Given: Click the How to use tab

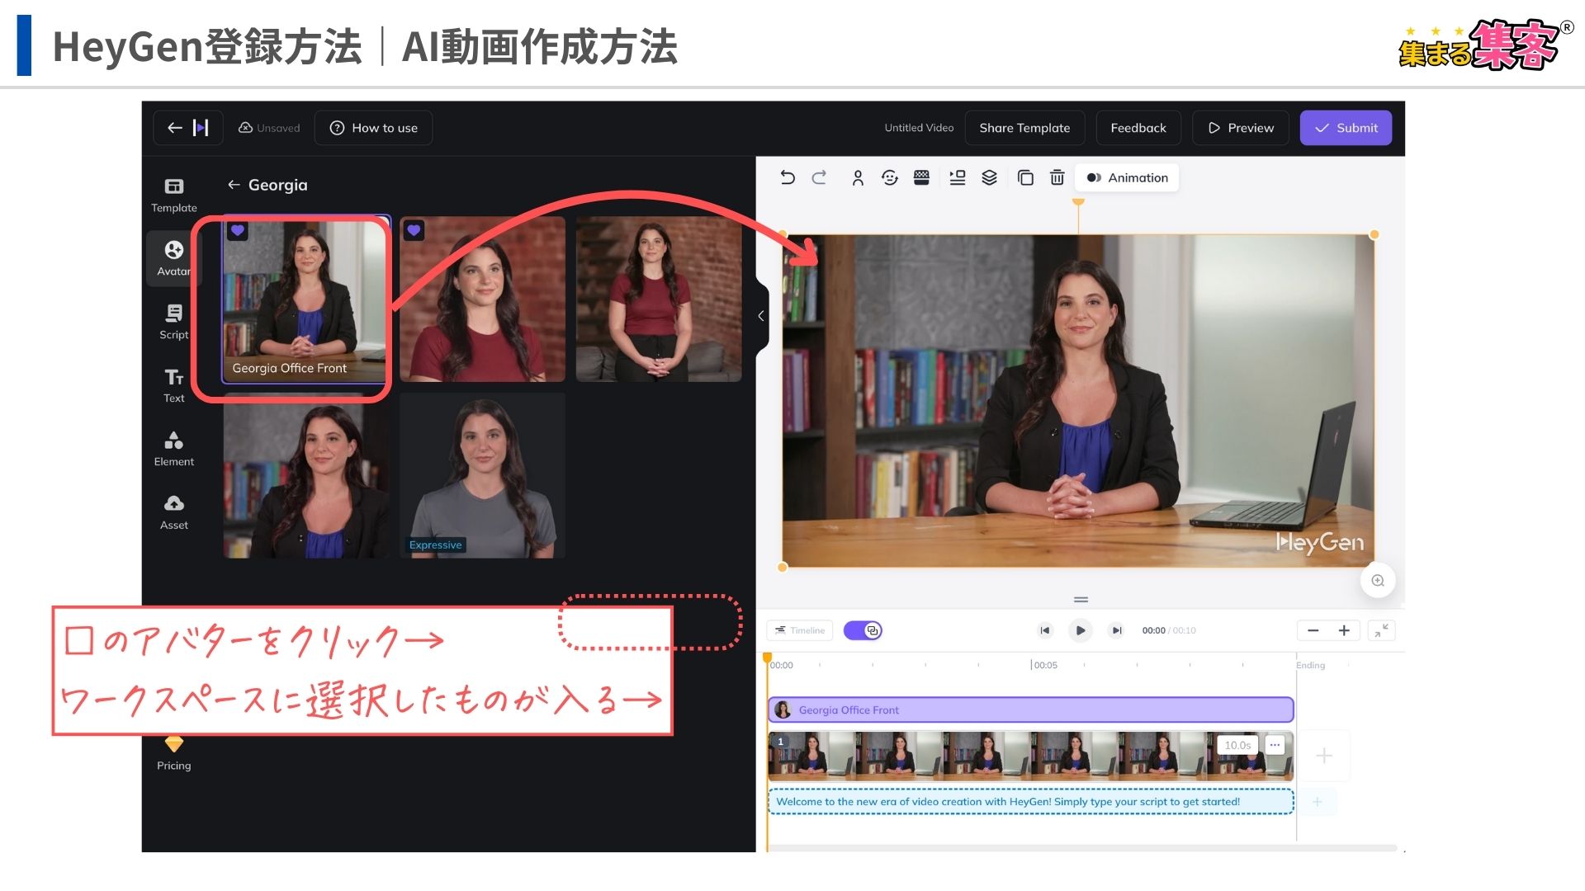Looking at the screenshot, I should 376,127.
